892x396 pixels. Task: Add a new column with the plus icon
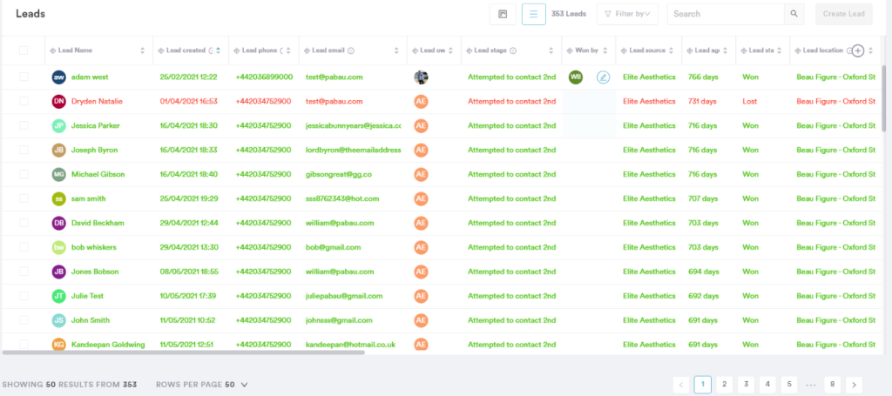[x=858, y=51]
